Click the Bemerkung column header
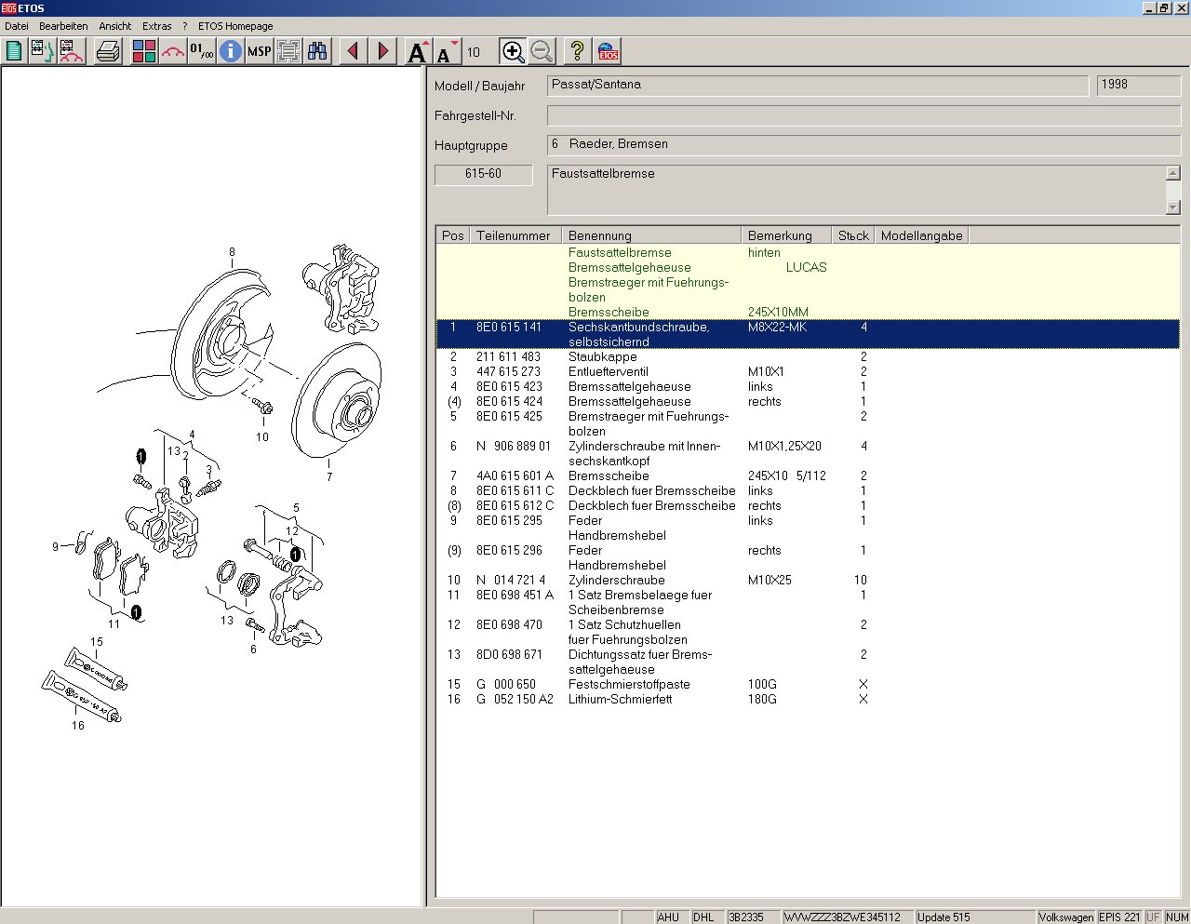 (x=786, y=235)
